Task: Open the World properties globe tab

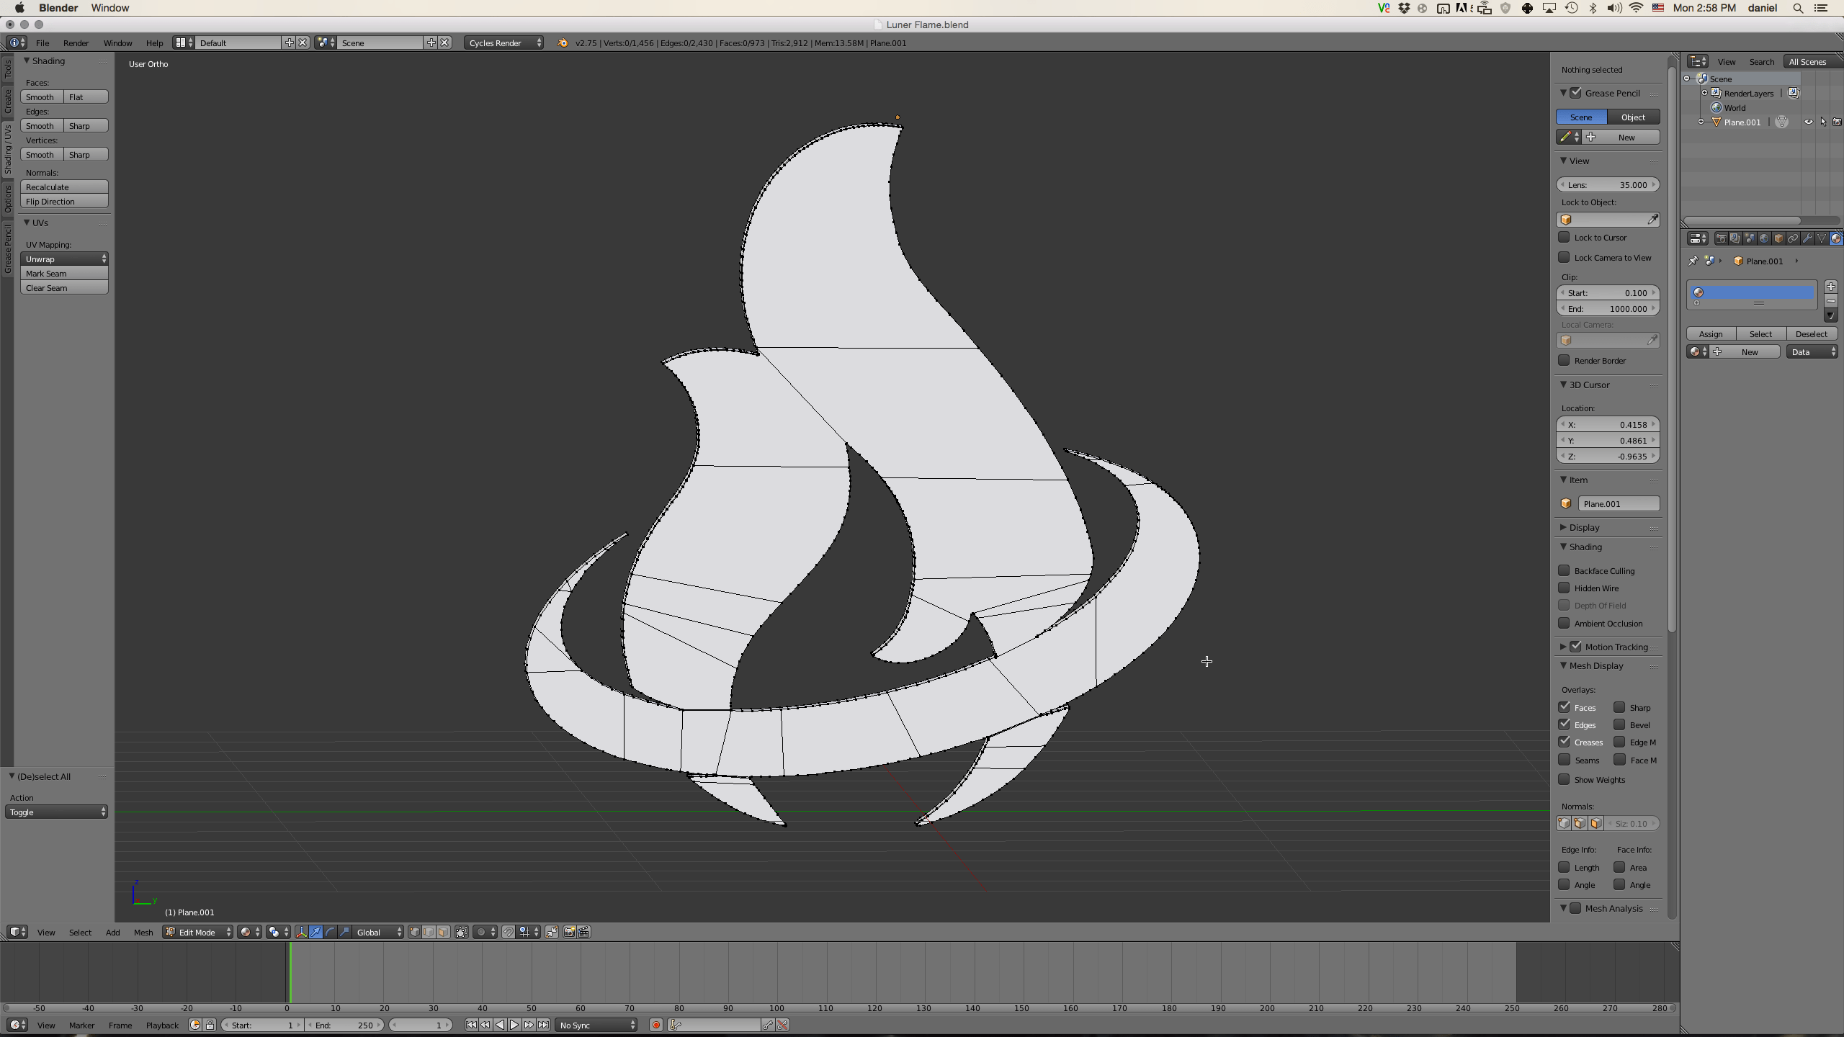Action: [x=1764, y=238]
